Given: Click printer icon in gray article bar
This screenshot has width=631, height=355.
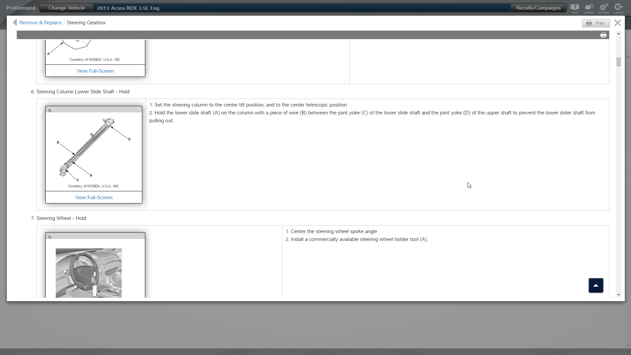Looking at the screenshot, I should tap(603, 35).
